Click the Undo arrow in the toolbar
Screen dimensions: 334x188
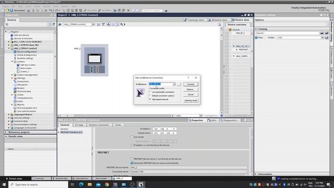[x=51, y=10]
